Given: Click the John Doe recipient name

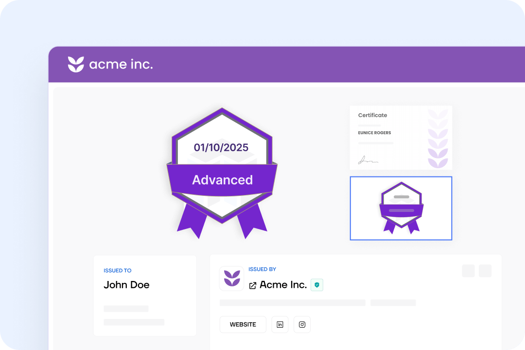Looking at the screenshot, I should point(126,285).
